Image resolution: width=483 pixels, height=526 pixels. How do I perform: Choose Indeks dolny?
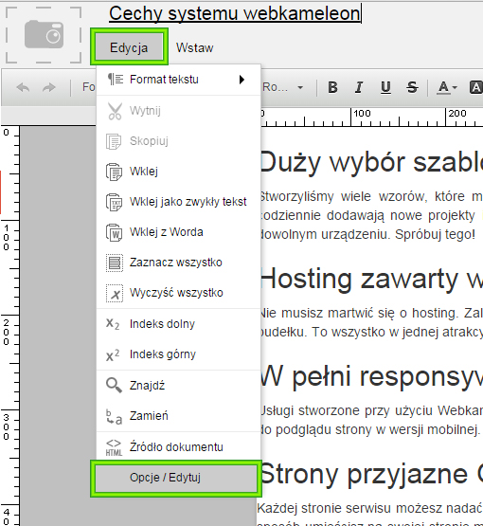tap(179, 324)
